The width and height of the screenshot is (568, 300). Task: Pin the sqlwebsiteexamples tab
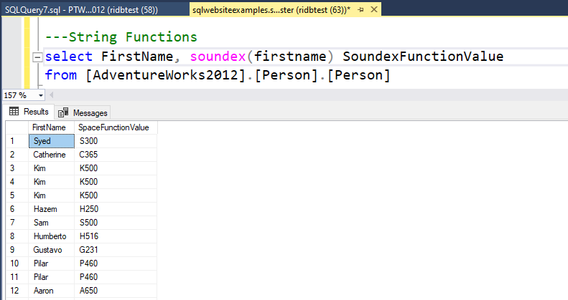tap(360, 10)
